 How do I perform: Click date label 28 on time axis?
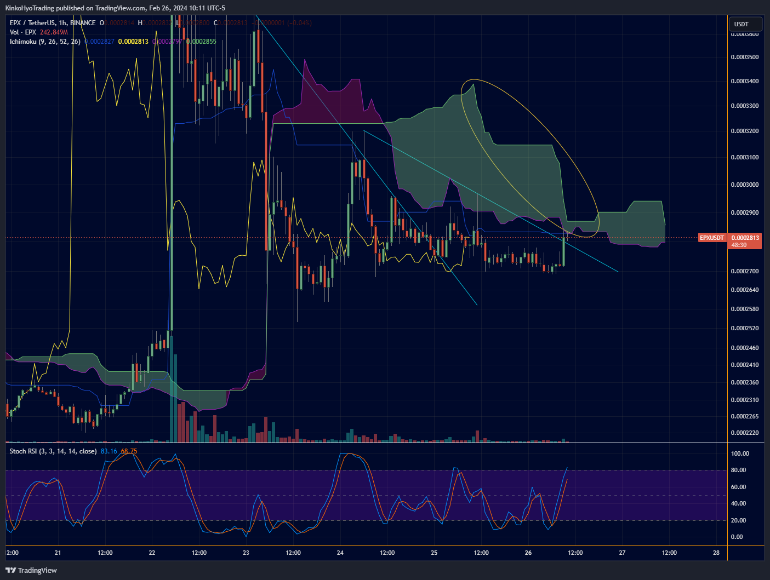point(716,553)
